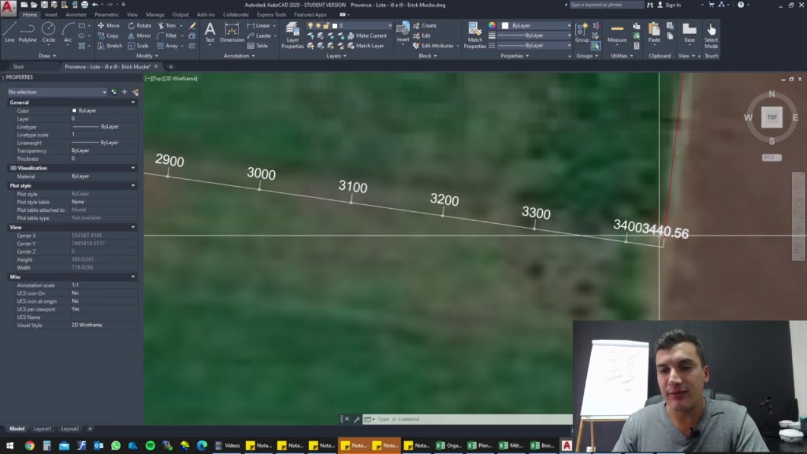Collapse the General properties section
807x454 pixels.
coord(133,102)
